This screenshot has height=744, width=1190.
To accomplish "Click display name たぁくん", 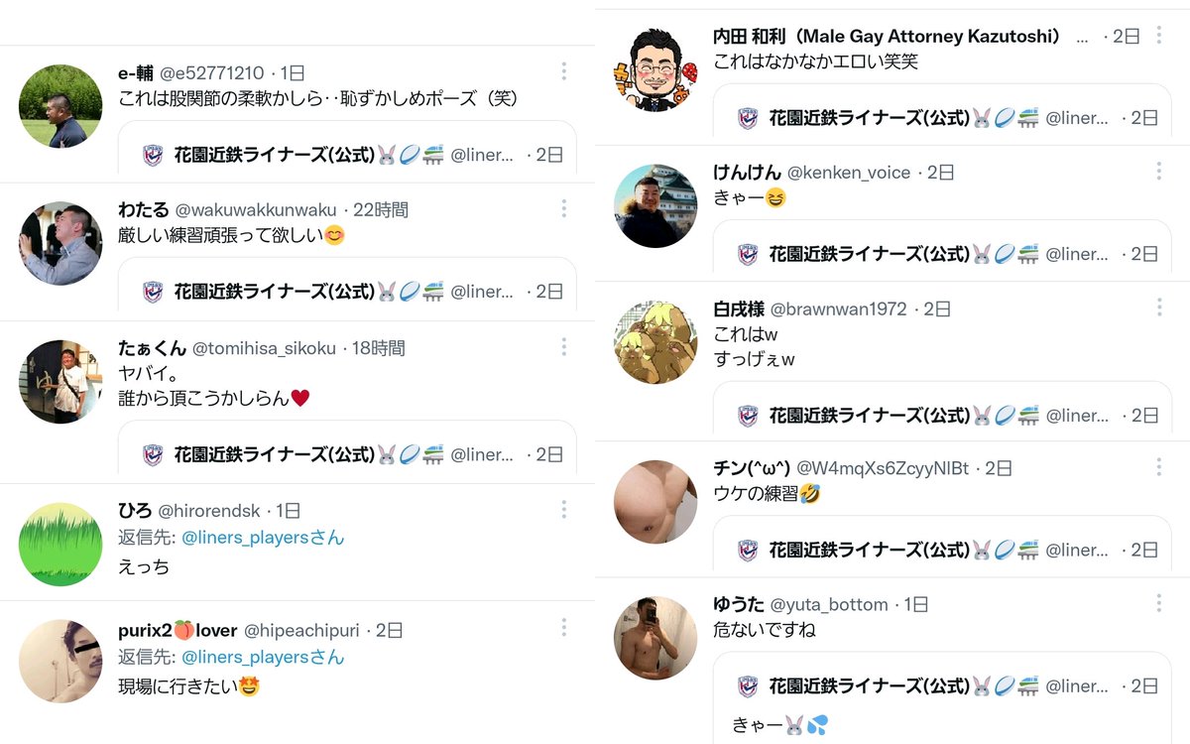I will click(x=153, y=348).
